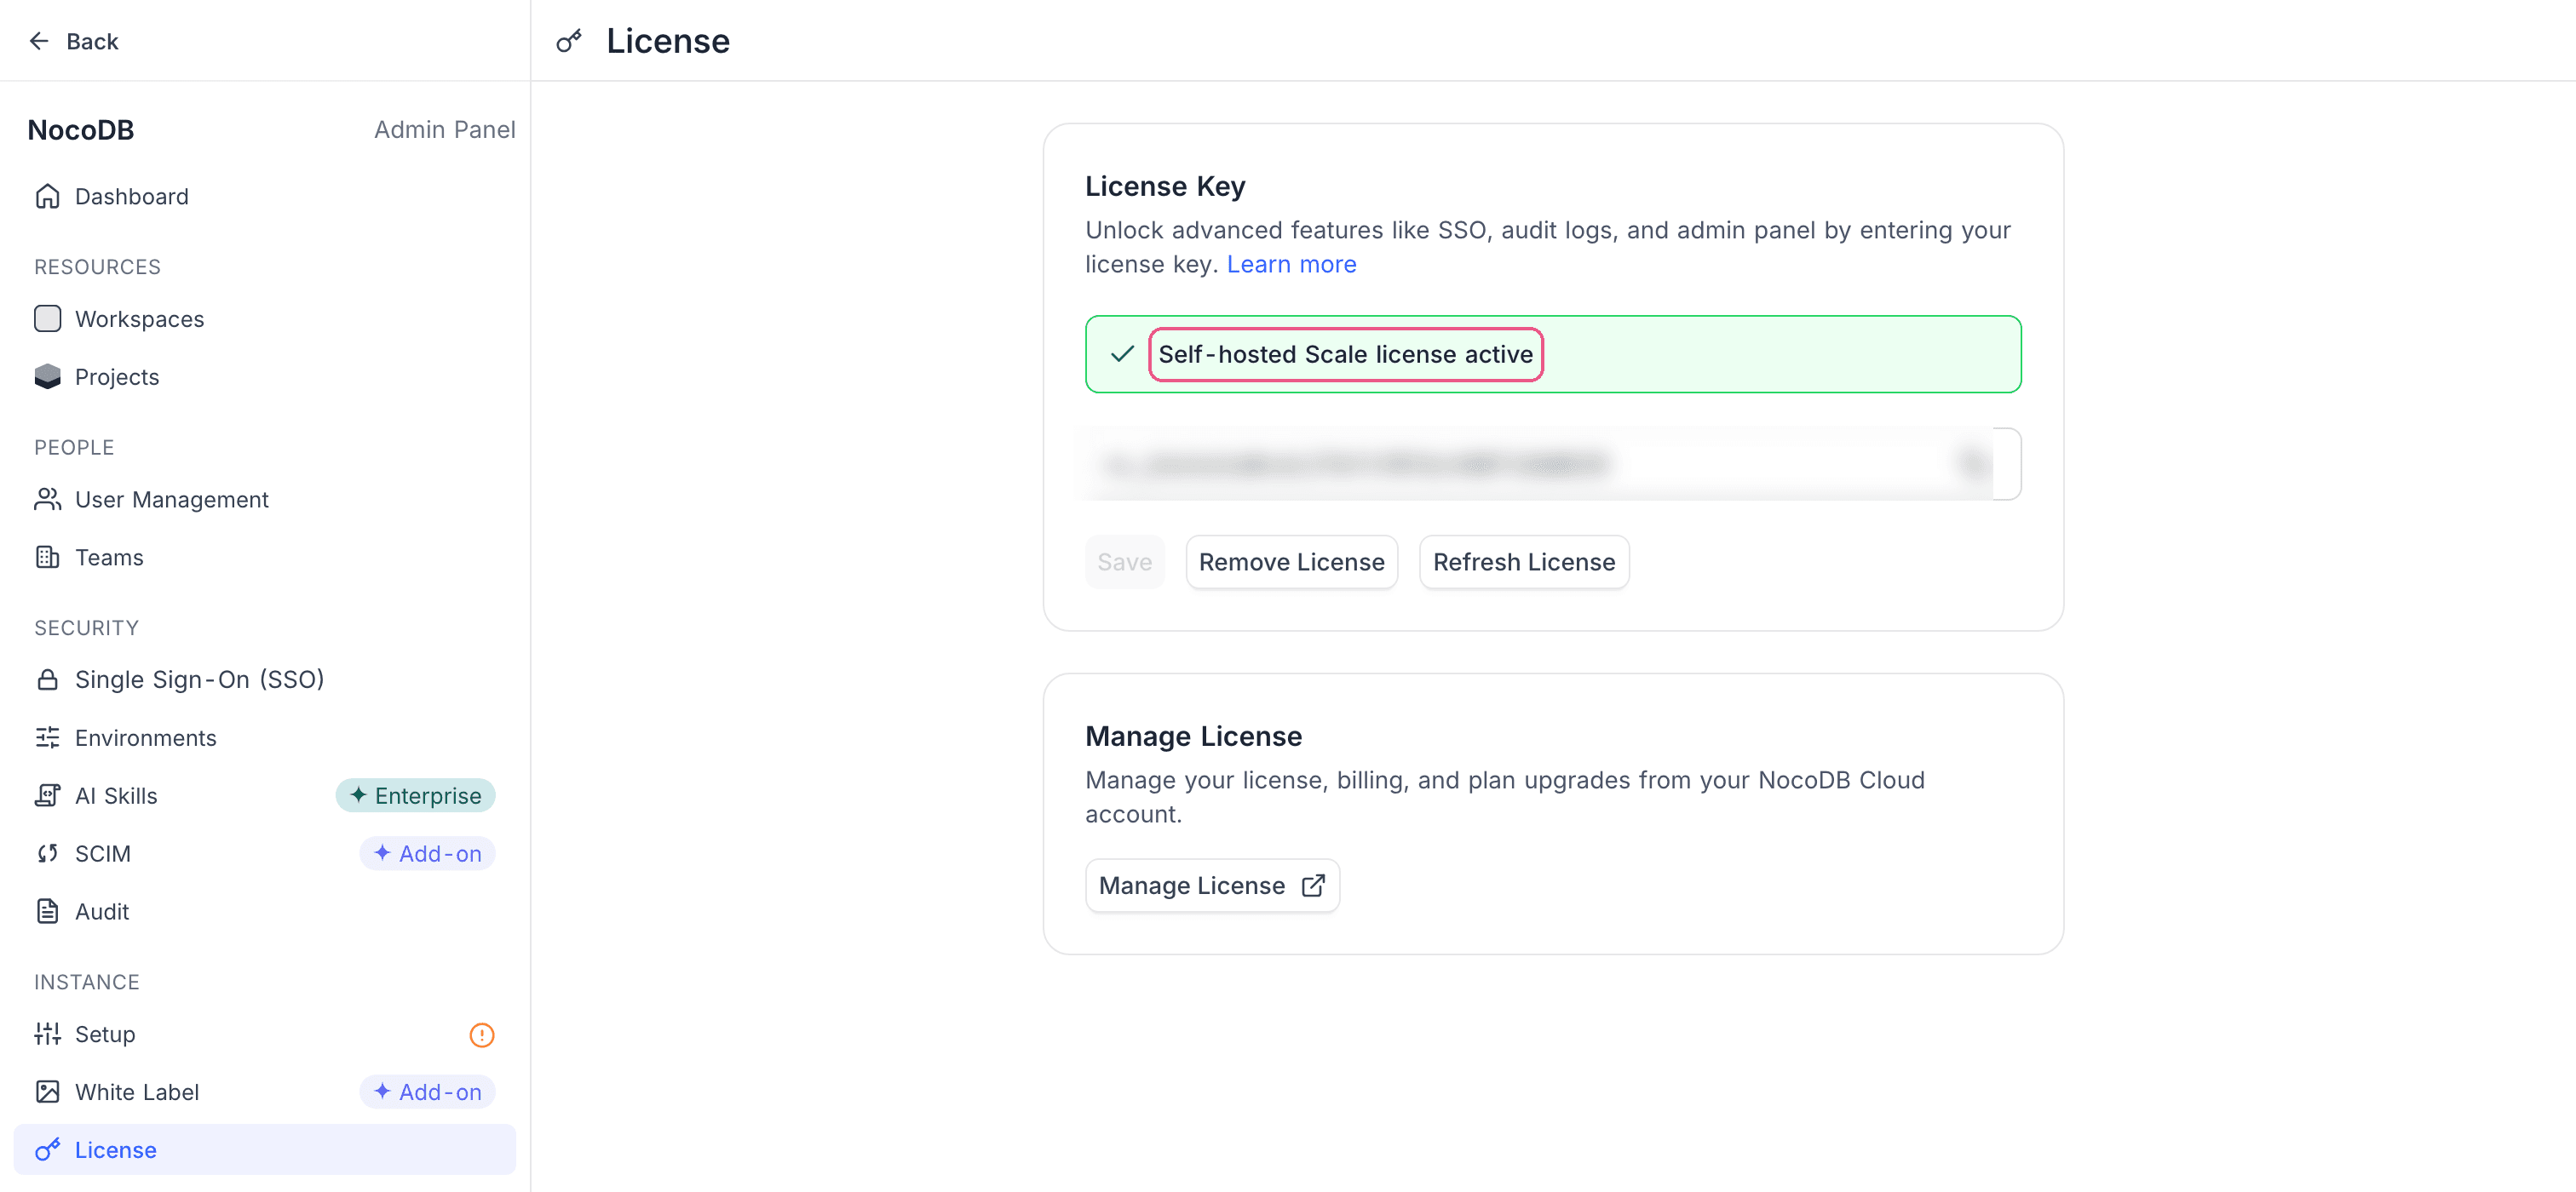Click the Save button
This screenshot has height=1192, width=2576.
click(x=1124, y=562)
